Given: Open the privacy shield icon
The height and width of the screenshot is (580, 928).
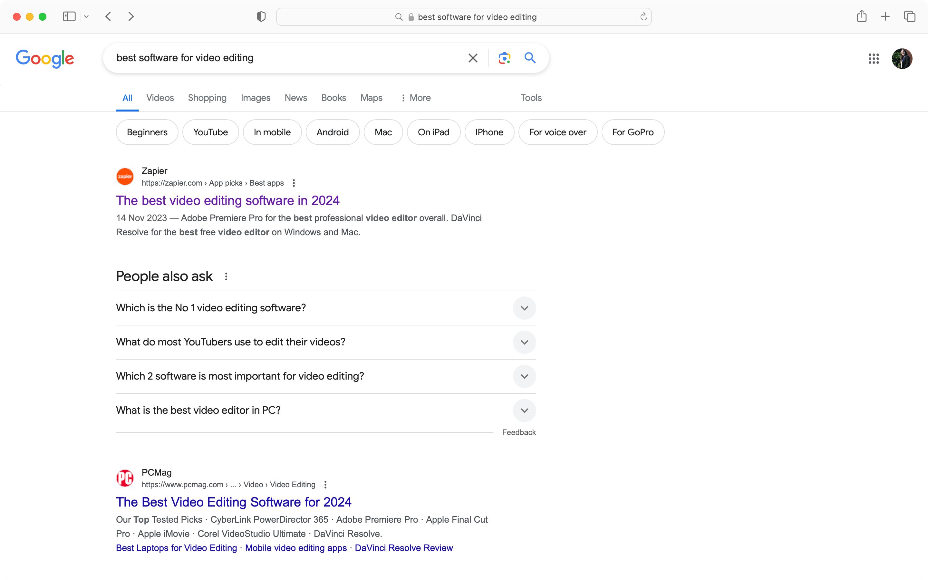Looking at the screenshot, I should click(261, 16).
